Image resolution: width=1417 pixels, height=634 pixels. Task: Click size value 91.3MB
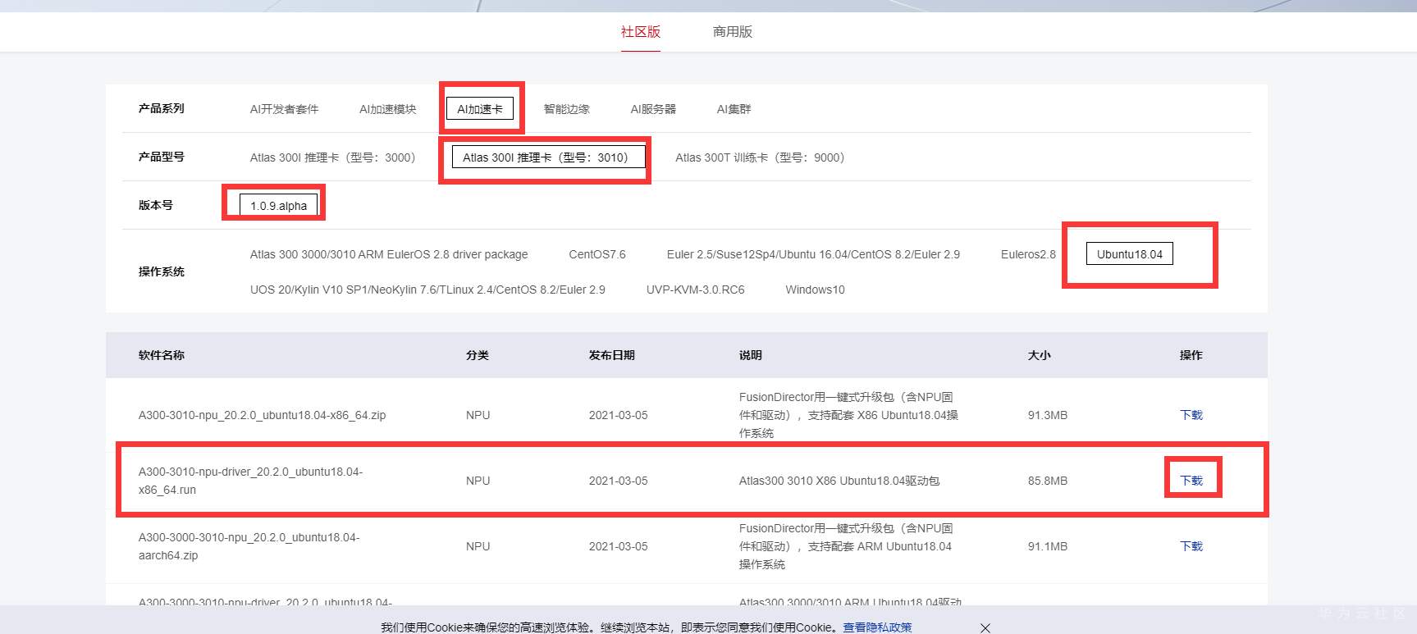pyautogui.click(x=1048, y=415)
